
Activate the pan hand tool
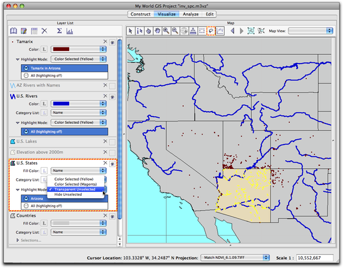(x=157, y=31)
